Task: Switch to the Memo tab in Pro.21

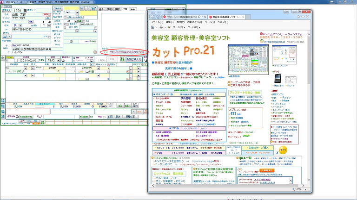Action: tap(133, 9)
